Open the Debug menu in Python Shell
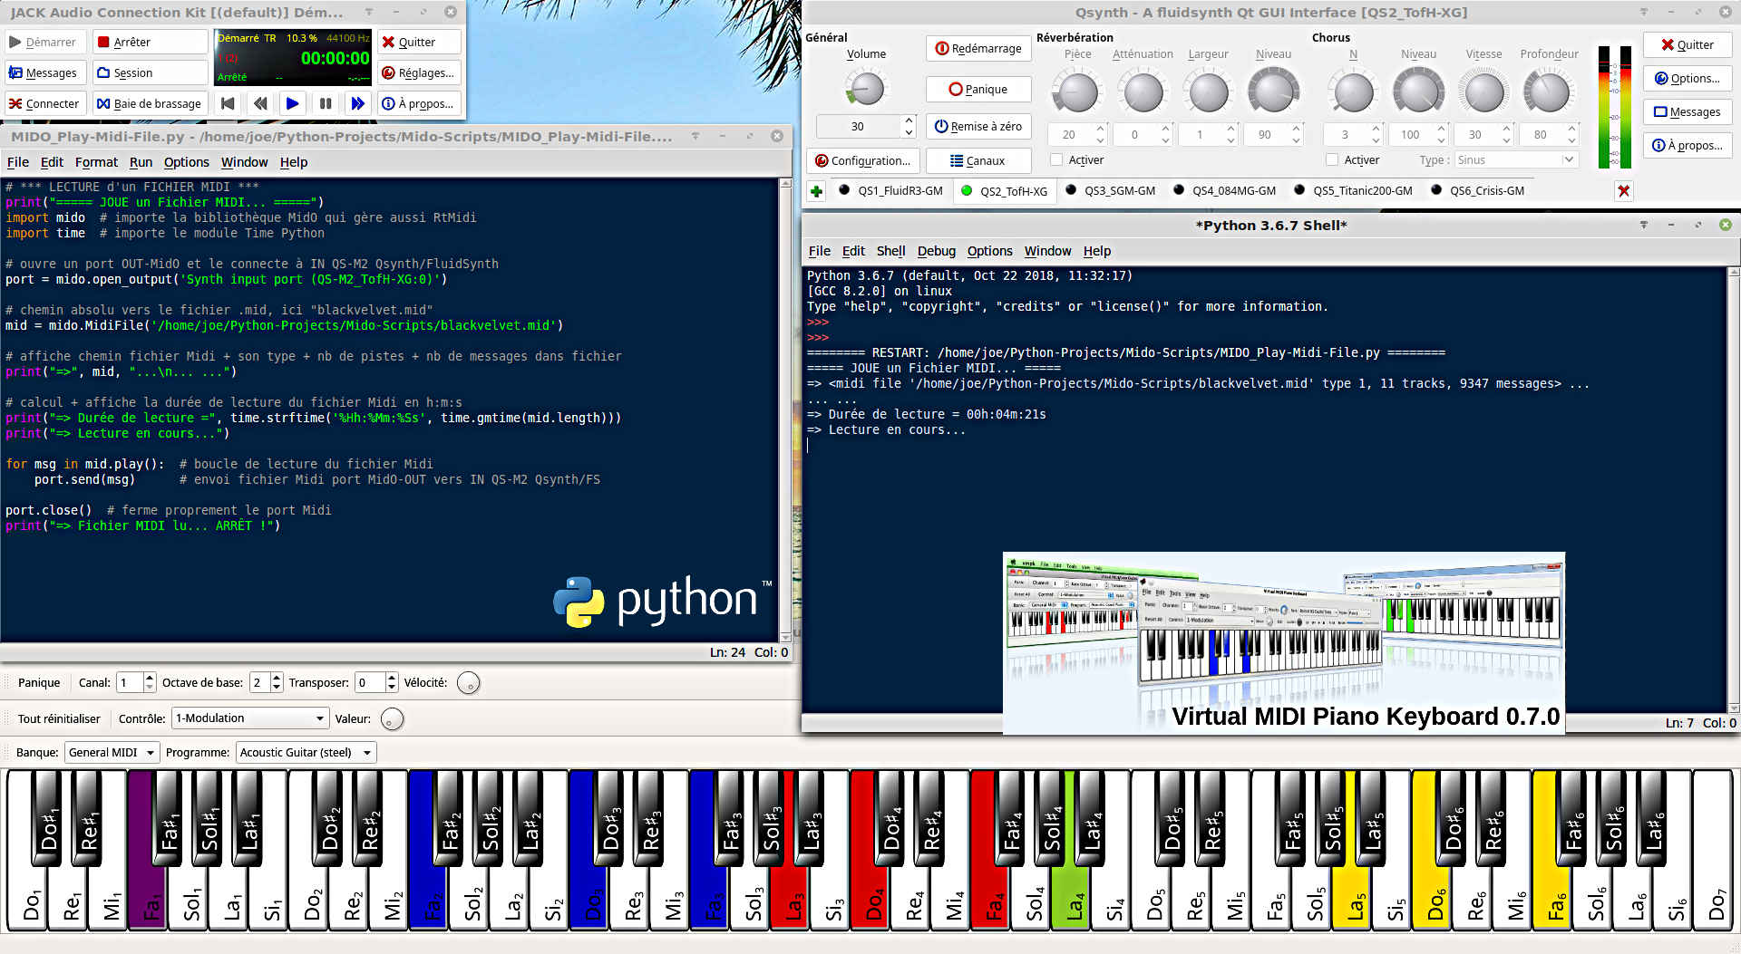This screenshot has height=954, width=1741. [x=936, y=251]
